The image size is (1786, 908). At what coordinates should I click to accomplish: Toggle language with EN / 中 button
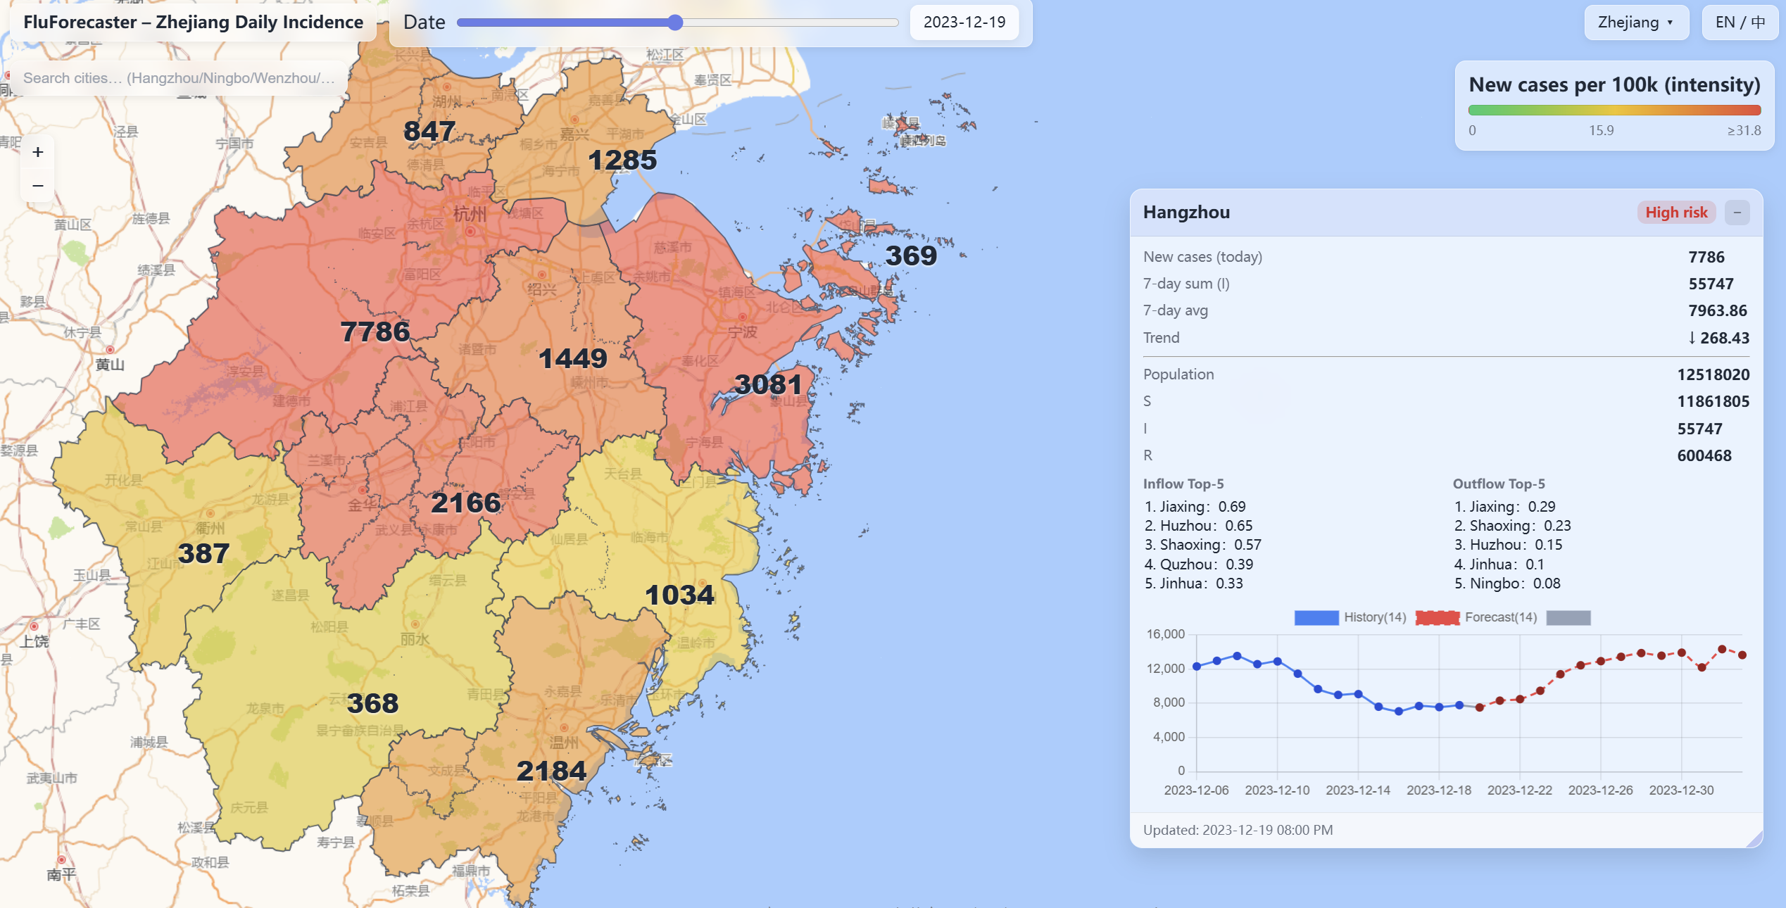[x=1740, y=23]
